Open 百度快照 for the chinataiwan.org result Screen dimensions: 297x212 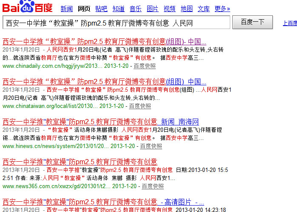pyautogui.click(x=140, y=106)
